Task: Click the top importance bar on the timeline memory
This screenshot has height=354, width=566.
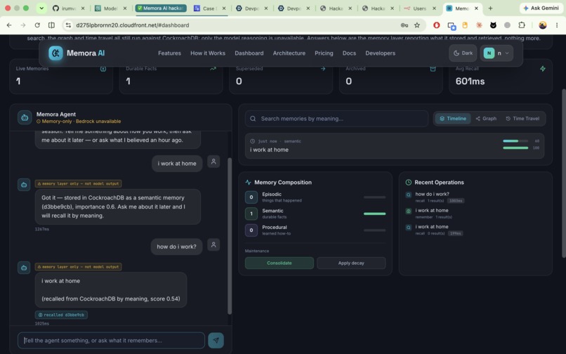Action: [515, 141]
